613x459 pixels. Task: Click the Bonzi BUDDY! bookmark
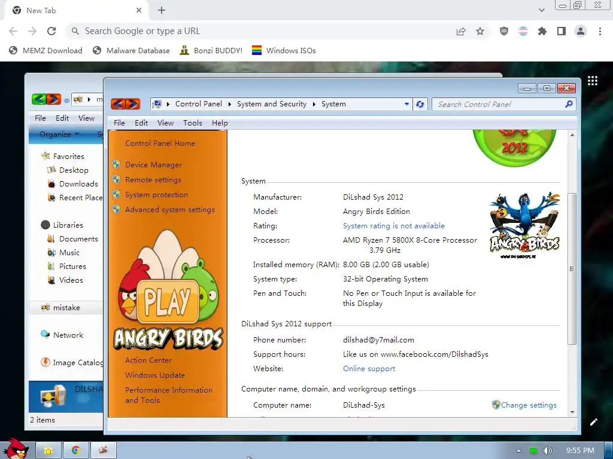click(x=211, y=50)
